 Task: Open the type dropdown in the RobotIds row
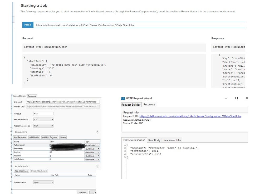tap(92, 156)
